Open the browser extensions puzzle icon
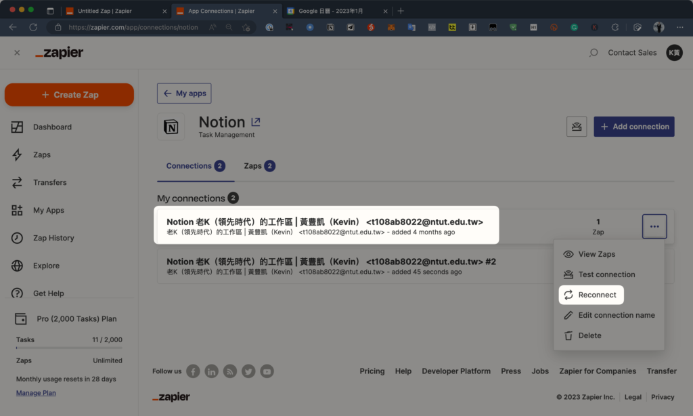The image size is (693, 416). coord(614,27)
